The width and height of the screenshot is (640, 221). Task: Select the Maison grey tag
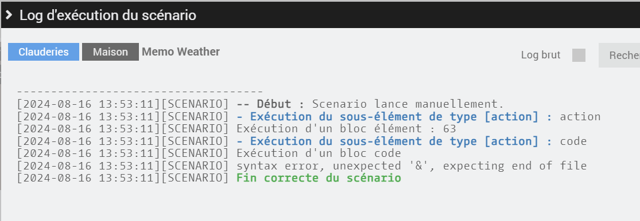pyautogui.click(x=110, y=52)
